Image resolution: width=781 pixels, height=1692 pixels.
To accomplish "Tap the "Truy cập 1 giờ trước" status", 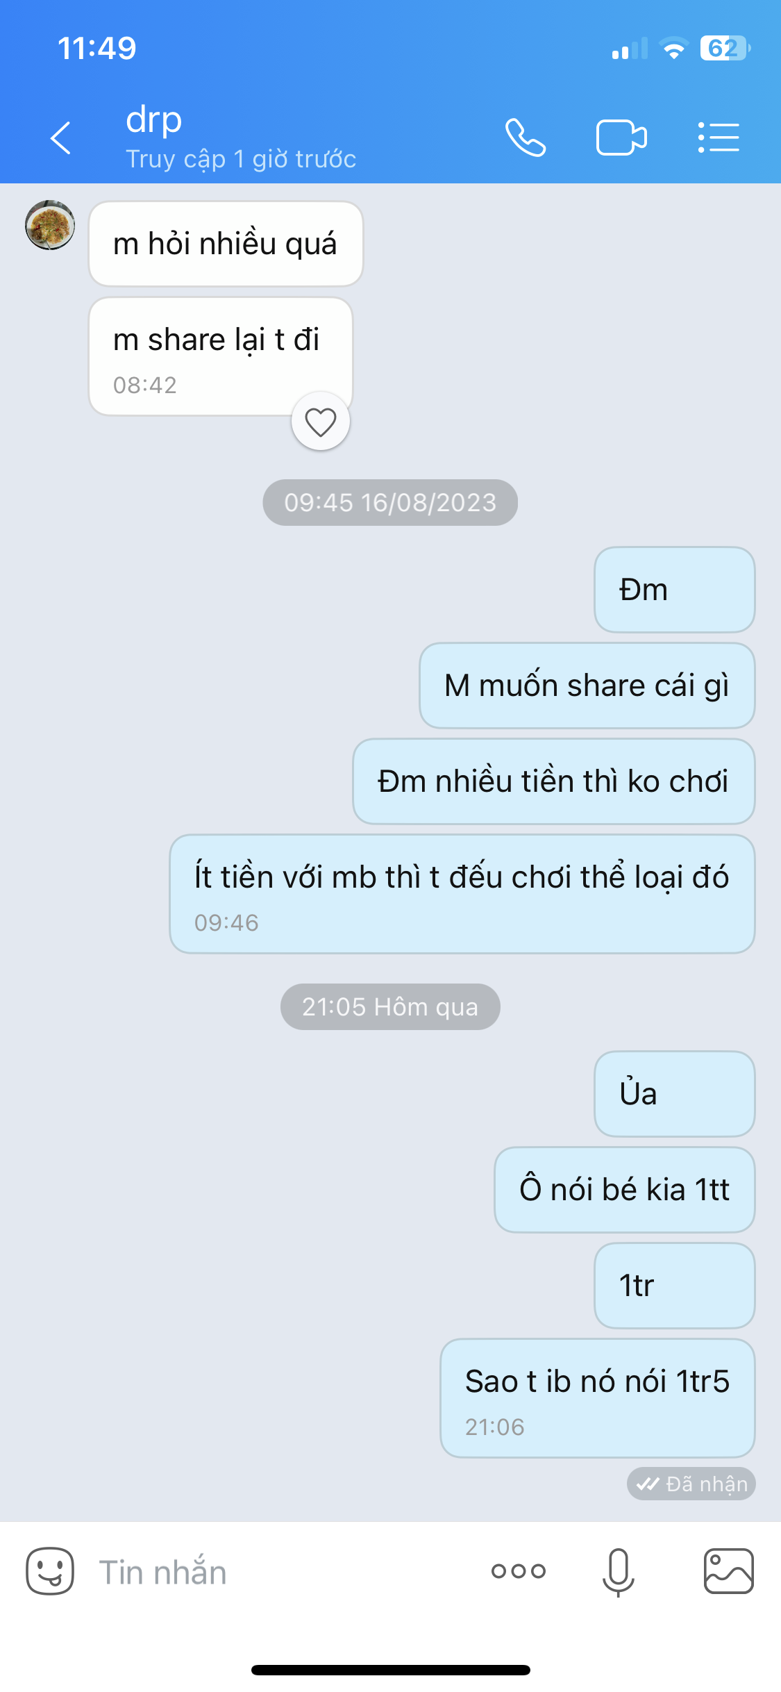I will (x=241, y=160).
